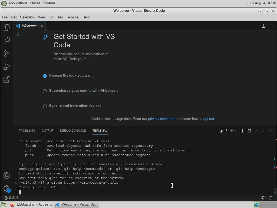The image size is (277, 208).
Task: Open the Run and Debug view
Action: point(7,67)
